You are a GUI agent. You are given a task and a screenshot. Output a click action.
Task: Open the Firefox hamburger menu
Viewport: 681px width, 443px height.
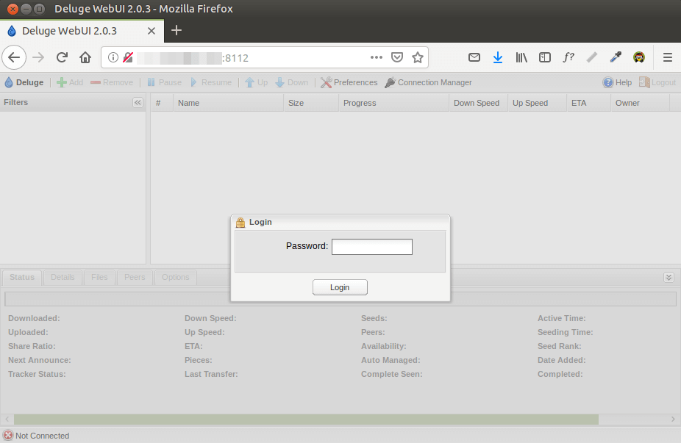[668, 57]
